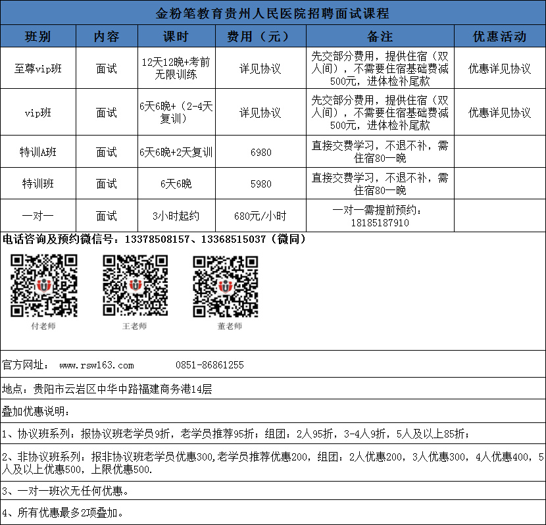Screen dimensions: 546x525
Task: Select the 备注 column header
Action: tap(380, 36)
